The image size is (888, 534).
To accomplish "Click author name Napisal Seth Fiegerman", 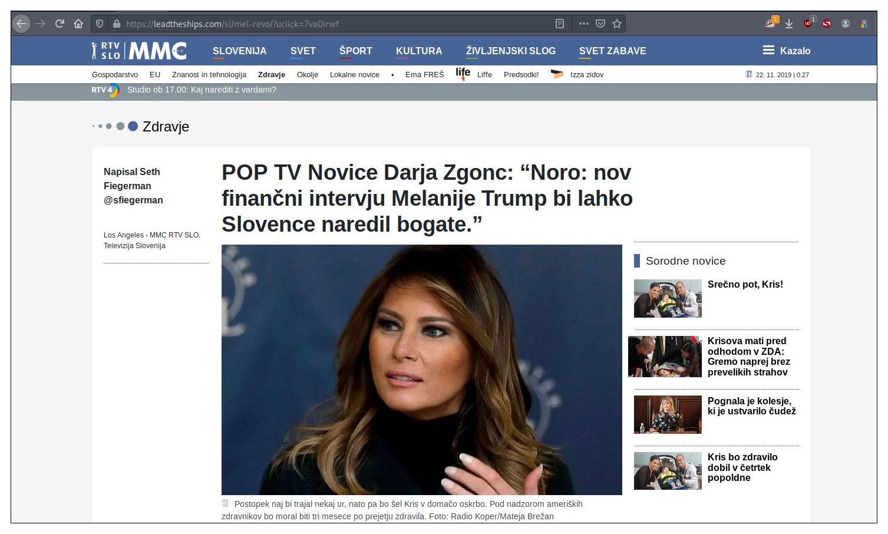I will click(133, 186).
